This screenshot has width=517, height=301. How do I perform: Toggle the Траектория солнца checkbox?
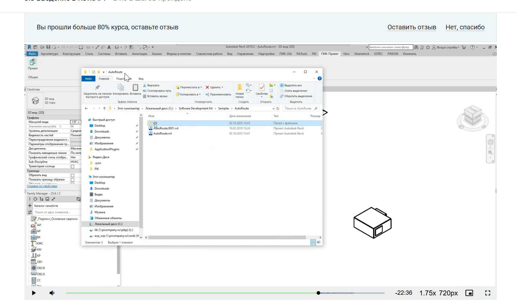pyautogui.click(x=73, y=167)
